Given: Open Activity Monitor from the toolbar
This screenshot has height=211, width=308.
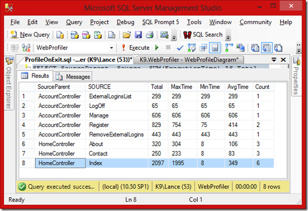Looking at the screenshot, I should pos(164,35).
